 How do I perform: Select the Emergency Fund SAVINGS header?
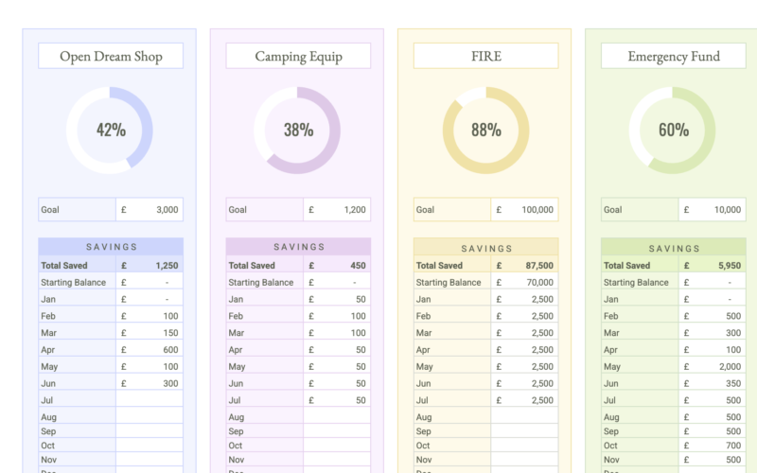pos(674,248)
